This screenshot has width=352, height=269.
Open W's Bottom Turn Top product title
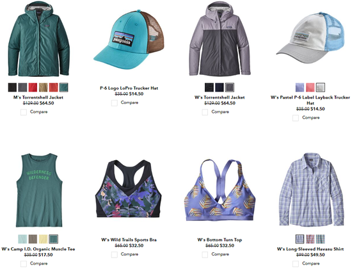[220, 240]
